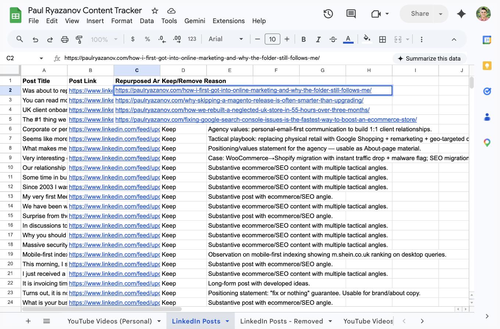Click the Share button
The width and height of the screenshot is (500, 329).
pyautogui.click(x=419, y=14)
